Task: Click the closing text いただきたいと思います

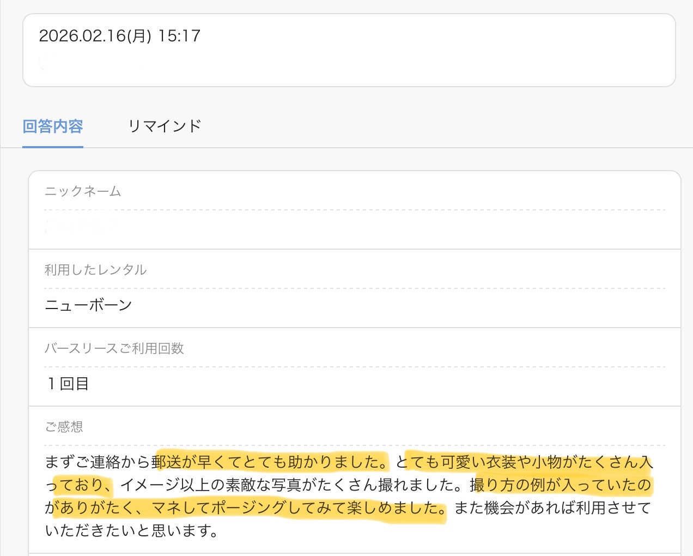Action: 131,531
